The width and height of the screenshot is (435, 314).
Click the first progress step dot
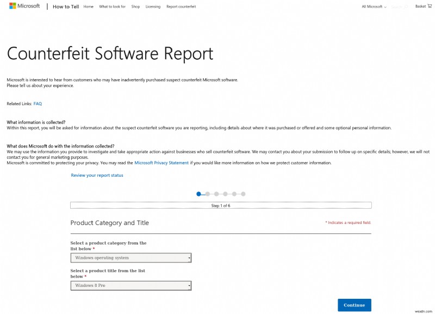(x=198, y=194)
